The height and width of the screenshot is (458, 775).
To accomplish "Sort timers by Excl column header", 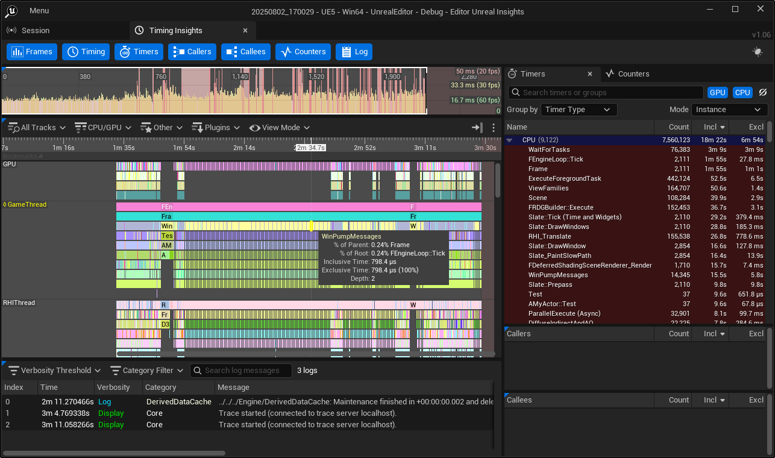I will point(747,127).
